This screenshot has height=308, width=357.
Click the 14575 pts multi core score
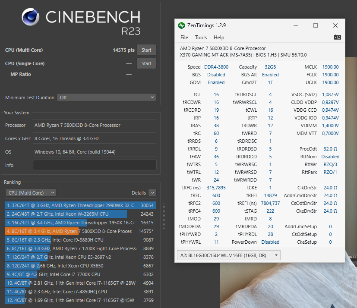tap(123, 50)
